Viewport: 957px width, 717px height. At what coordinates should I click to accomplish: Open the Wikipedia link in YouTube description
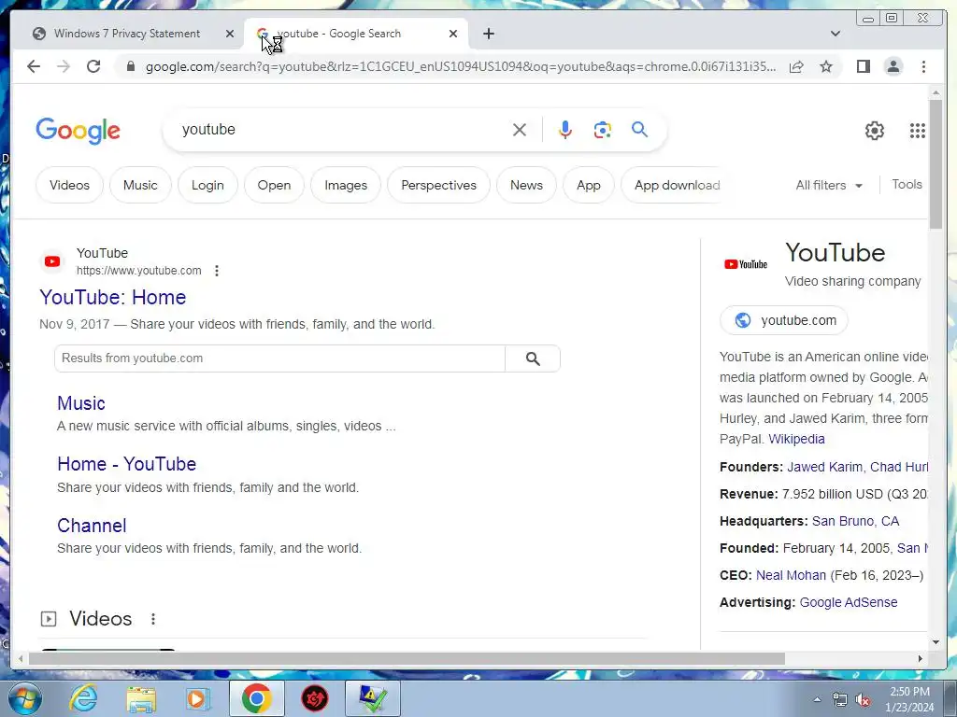coord(796,439)
